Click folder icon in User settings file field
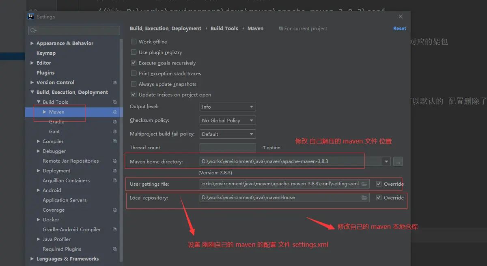Image resolution: width=487 pixels, height=266 pixels. click(364, 184)
